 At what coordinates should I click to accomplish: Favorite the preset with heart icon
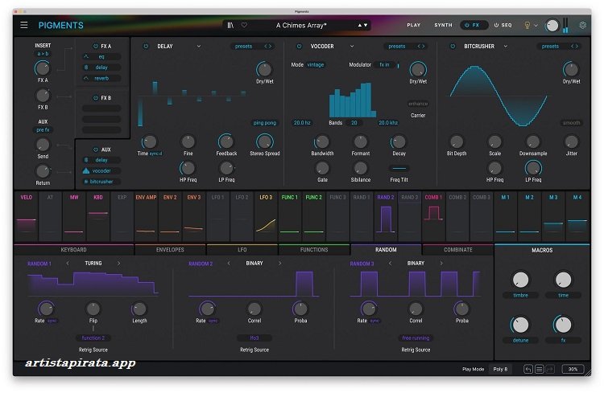244,25
